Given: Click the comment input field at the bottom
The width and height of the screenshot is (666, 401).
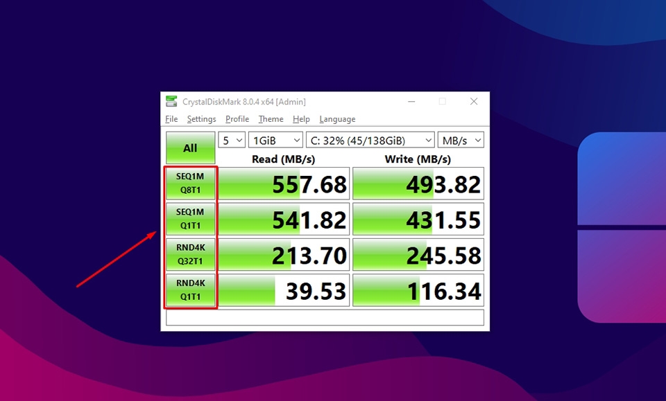Looking at the screenshot, I should [x=326, y=318].
